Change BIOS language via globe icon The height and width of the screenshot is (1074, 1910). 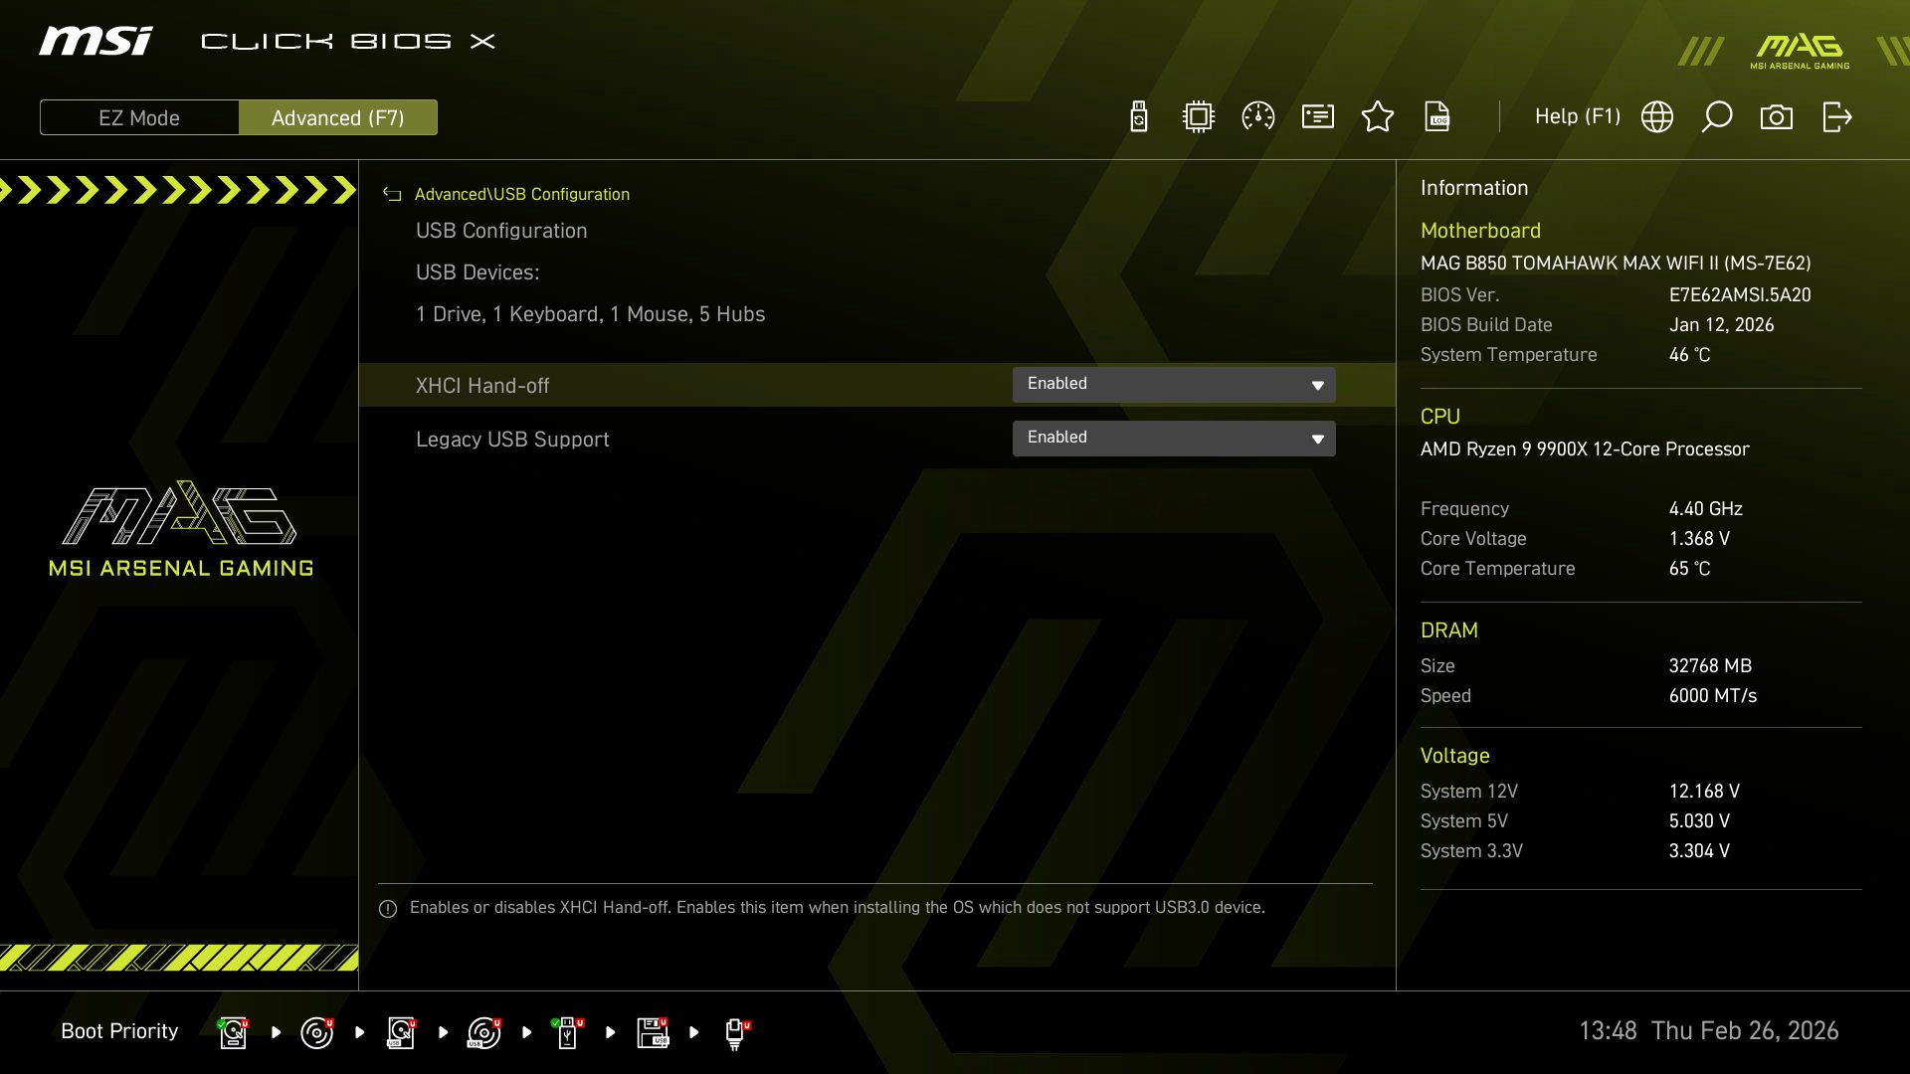(1656, 116)
